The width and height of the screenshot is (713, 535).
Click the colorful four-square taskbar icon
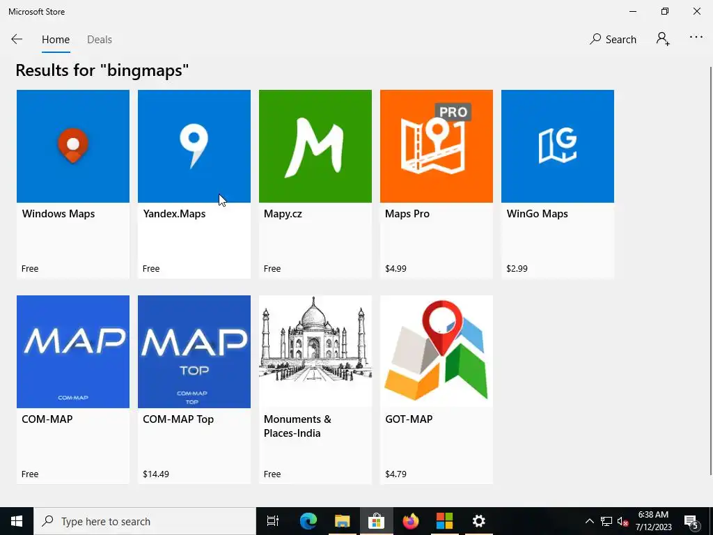[444, 521]
